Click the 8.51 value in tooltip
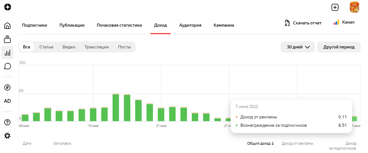This screenshot has width=368, height=153. (x=343, y=125)
